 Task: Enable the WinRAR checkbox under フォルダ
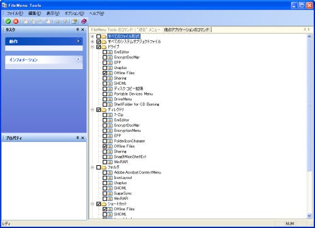(105, 198)
